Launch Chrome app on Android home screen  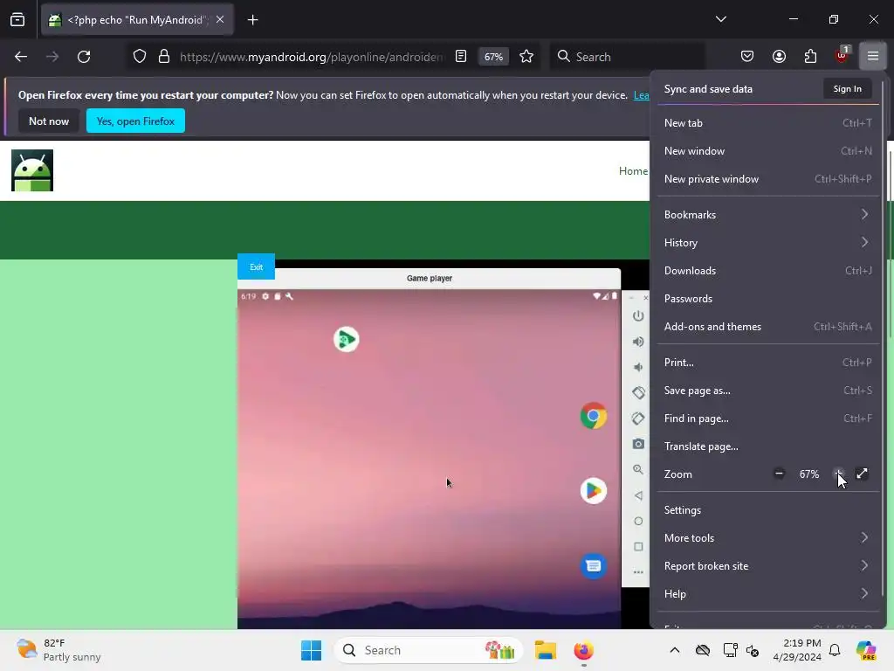[593, 416]
